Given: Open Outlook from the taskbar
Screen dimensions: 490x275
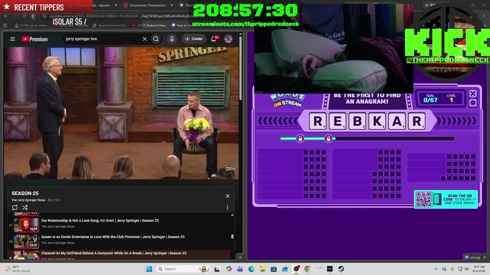Looking at the screenshot, I should [285, 269].
